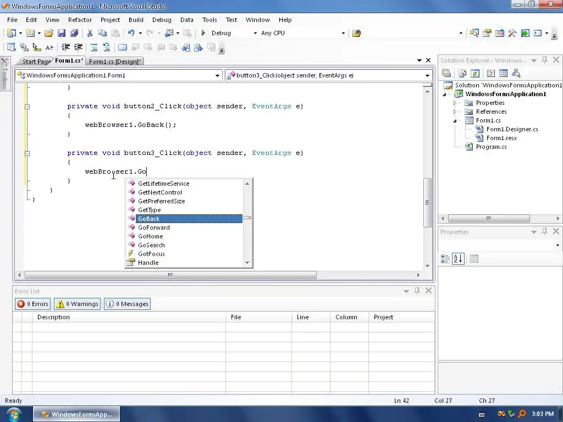The height and width of the screenshot is (422, 563).
Task: Switch to the Start Page tab
Action: point(36,62)
